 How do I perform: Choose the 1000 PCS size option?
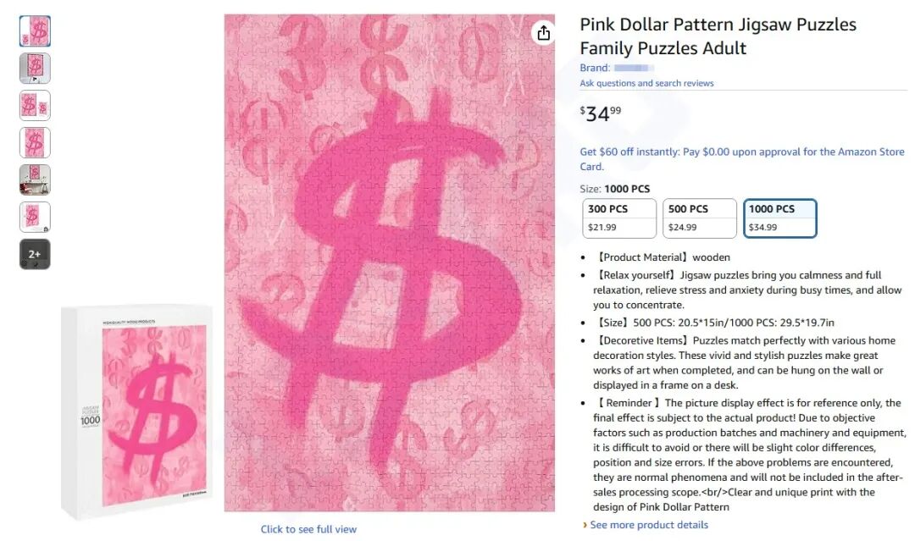780,218
